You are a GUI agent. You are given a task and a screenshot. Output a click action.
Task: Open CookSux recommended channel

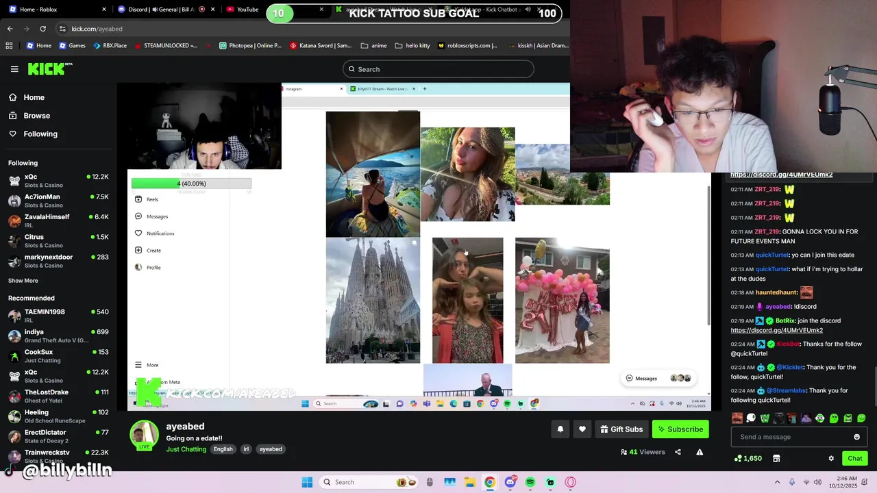pyautogui.click(x=58, y=356)
